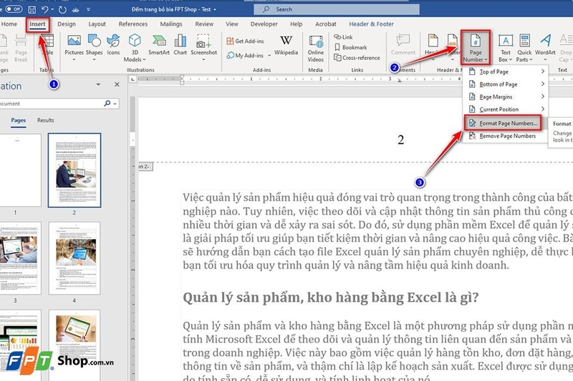Insert Online Videos
This screenshot has height=381, width=573.
click(315, 48)
